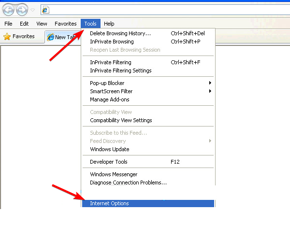Screen dimensions: 290x225
Task: Close the open Tools menu
Action: pos(90,24)
